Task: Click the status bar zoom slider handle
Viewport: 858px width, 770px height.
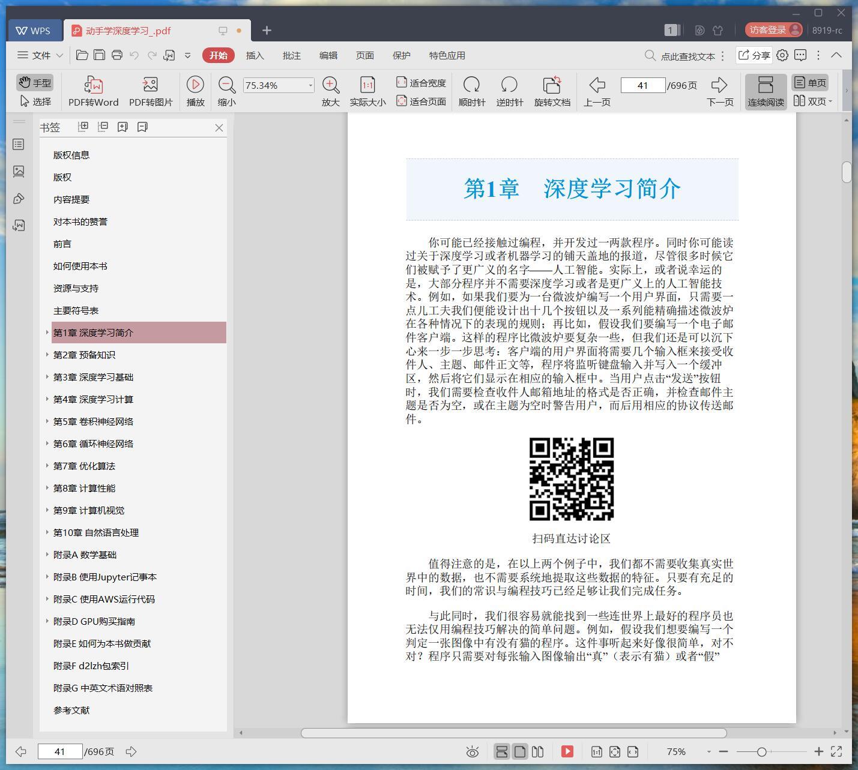Action: [761, 751]
